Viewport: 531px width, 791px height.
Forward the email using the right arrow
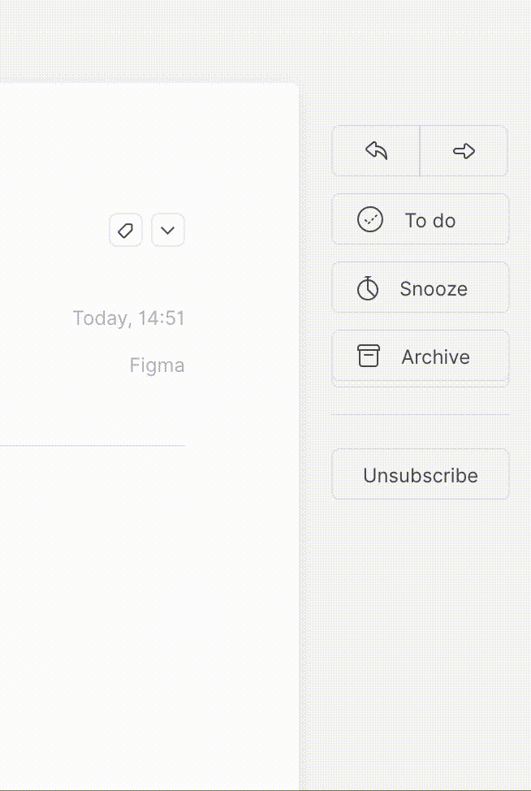coord(464,151)
